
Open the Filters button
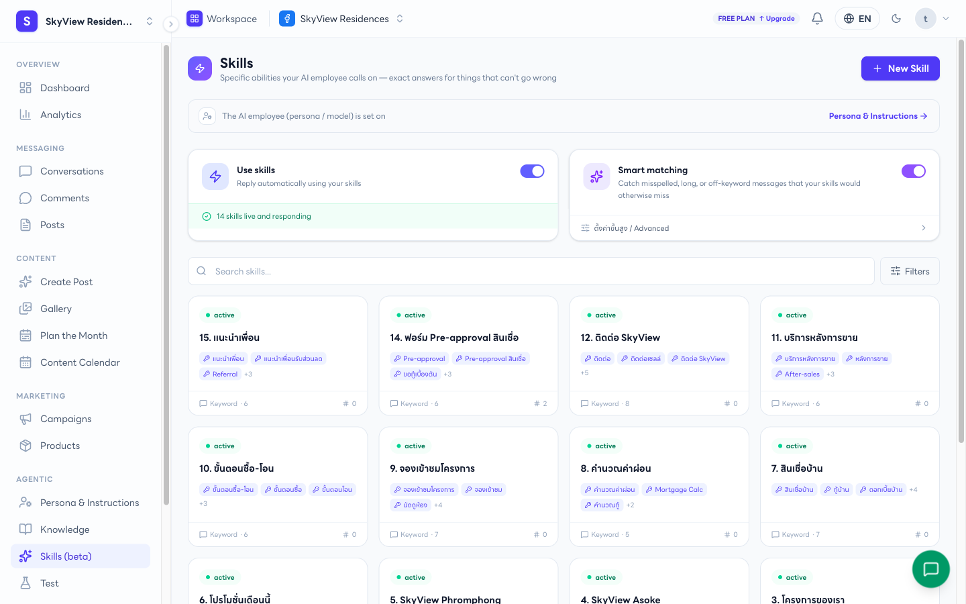[x=910, y=271]
